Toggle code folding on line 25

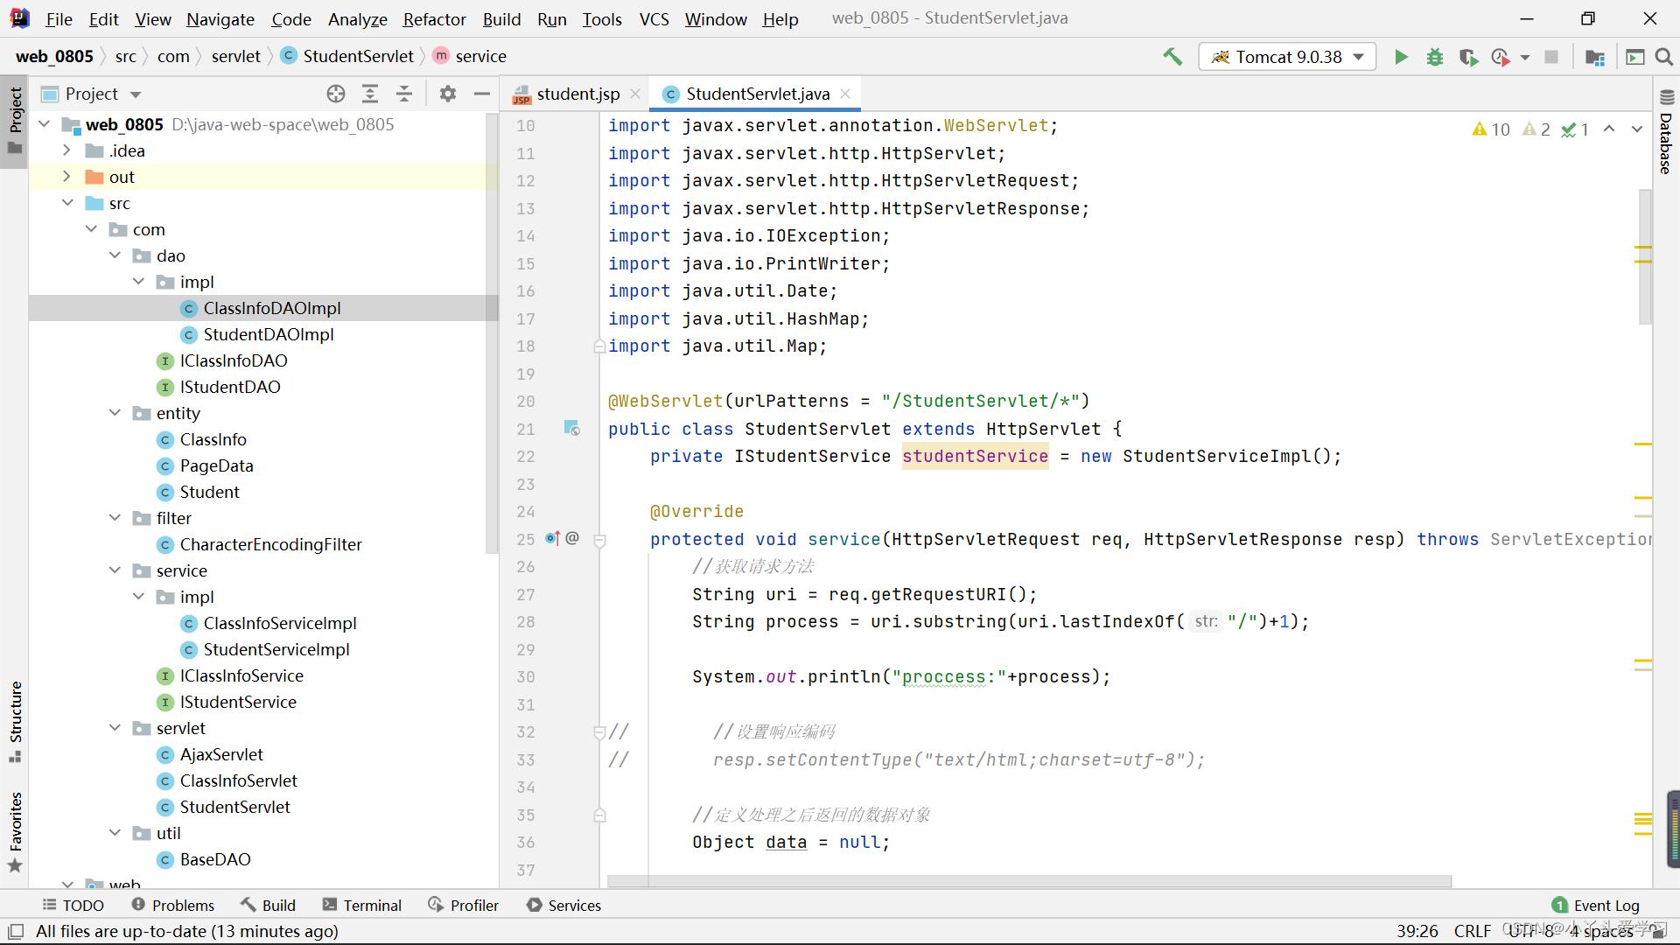600,540
